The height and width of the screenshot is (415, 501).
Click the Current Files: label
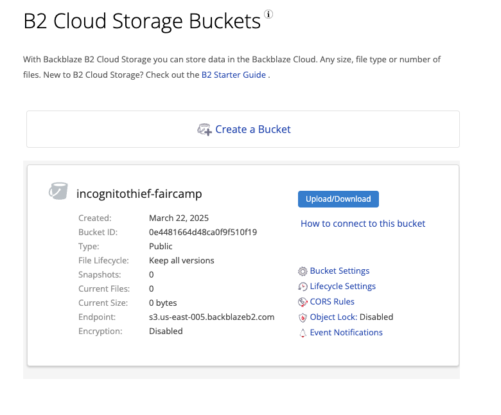pos(104,289)
